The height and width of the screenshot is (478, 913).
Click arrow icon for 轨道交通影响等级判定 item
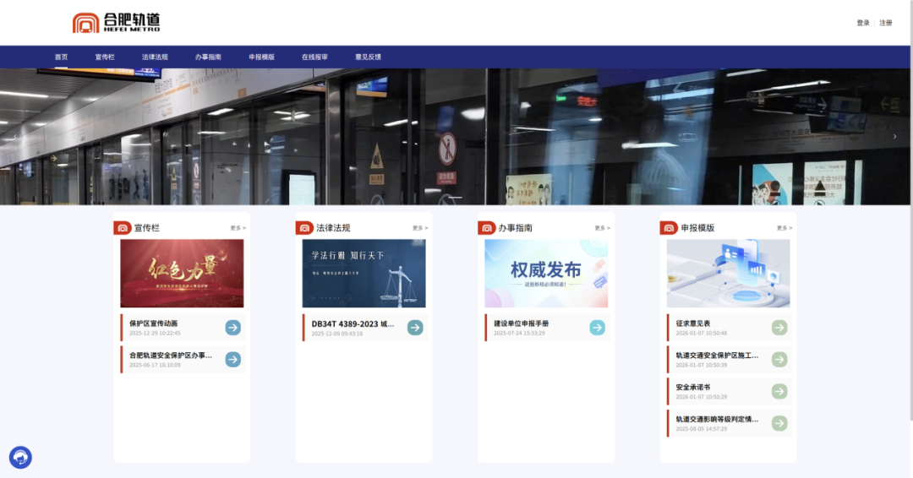click(x=779, y=423)
